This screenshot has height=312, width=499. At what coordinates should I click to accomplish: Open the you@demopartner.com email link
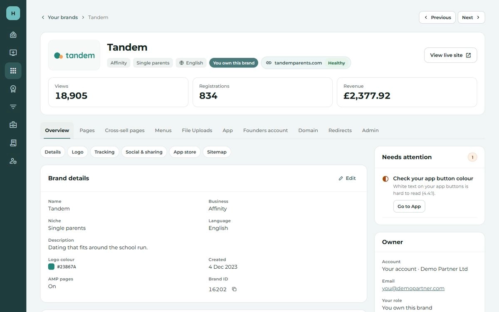[413, 288]
